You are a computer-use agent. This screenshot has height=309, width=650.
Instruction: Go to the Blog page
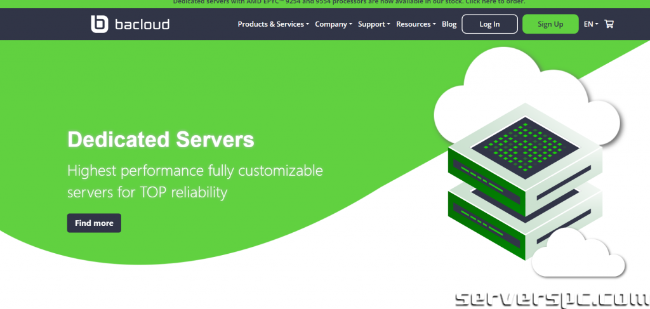(449, 24)
